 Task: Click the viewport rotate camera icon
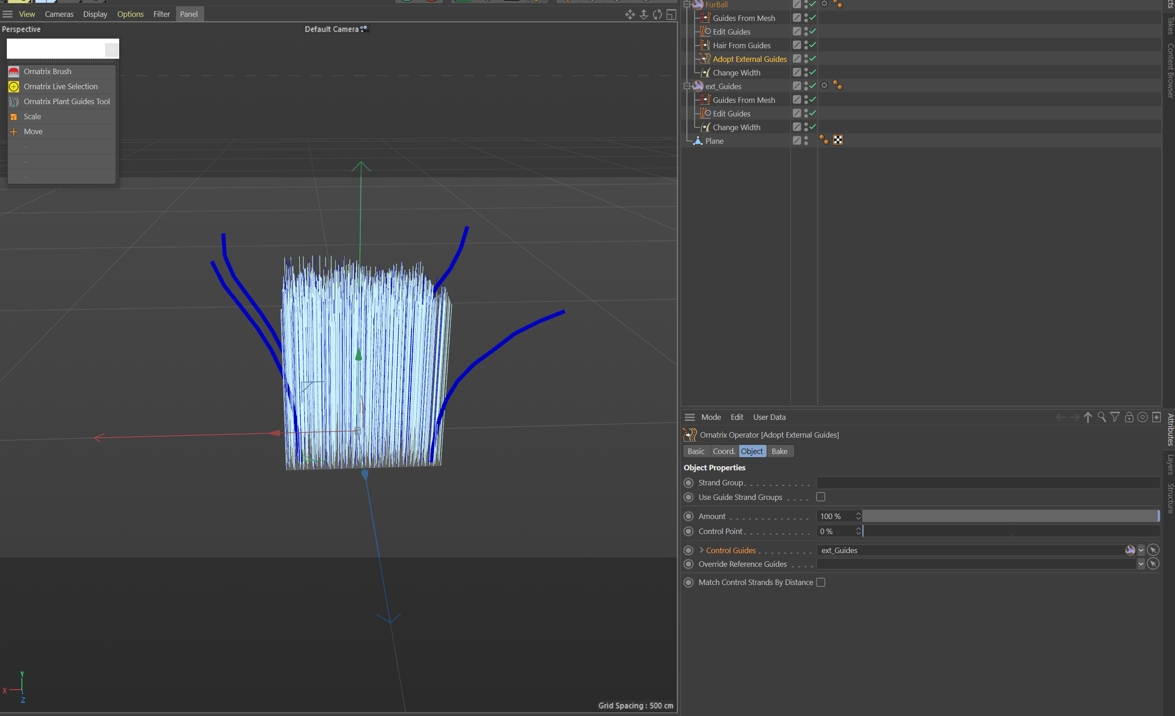657,14
